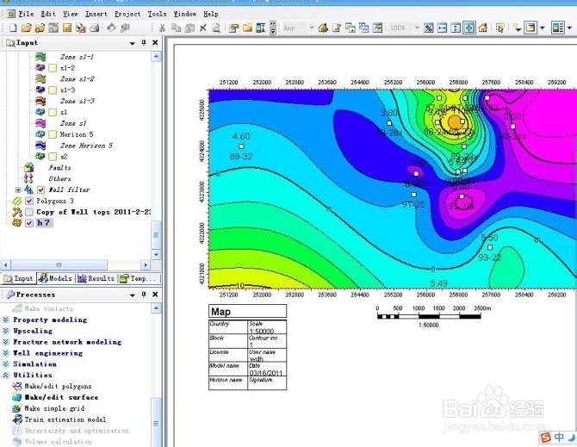Click the Copy icon in the toolbar
This screenshot has height=447, width=577.
click(176, 28)
